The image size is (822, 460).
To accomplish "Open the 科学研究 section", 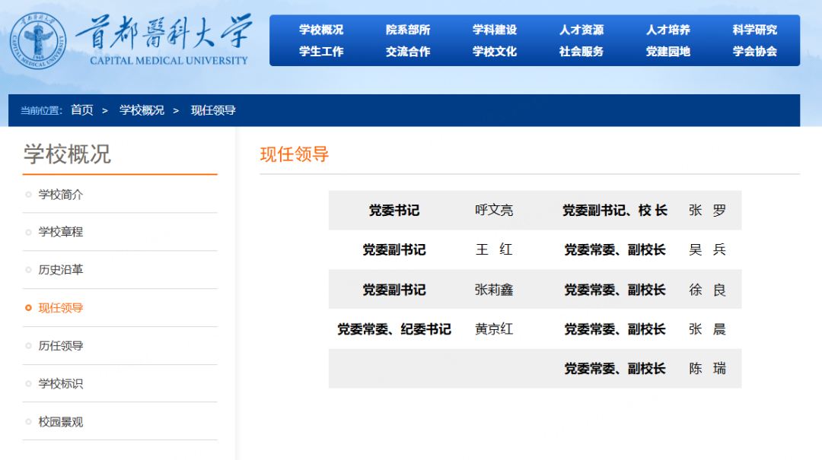I will tap(756, 30).
